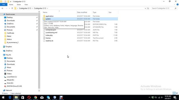
Task: Select contributing.md file
Action: click(51, 32)
